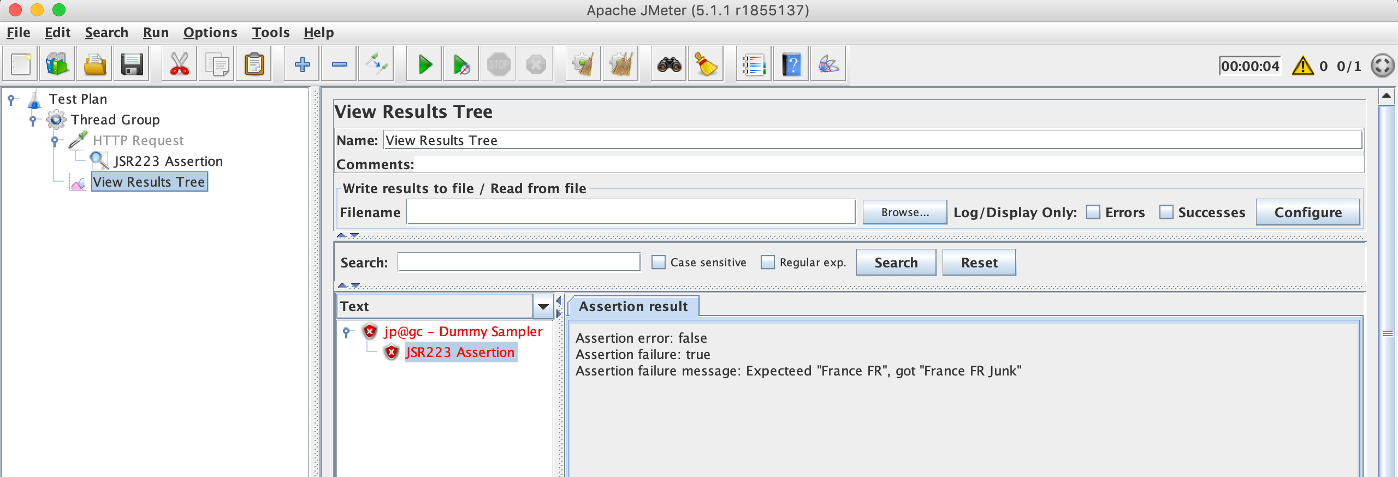Paste element using clipboard icon

tap(254, 65)
